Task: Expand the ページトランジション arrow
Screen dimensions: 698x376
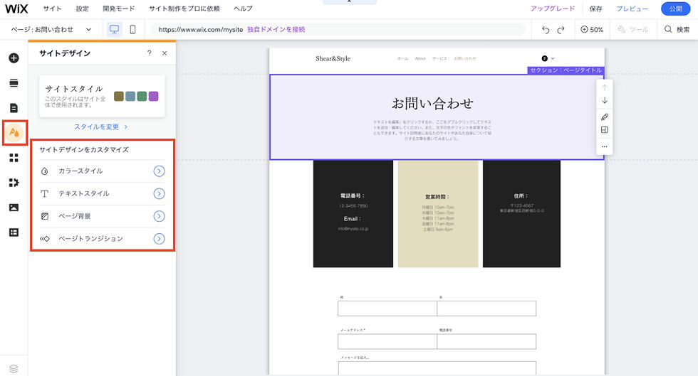Action: pos(159,239)
